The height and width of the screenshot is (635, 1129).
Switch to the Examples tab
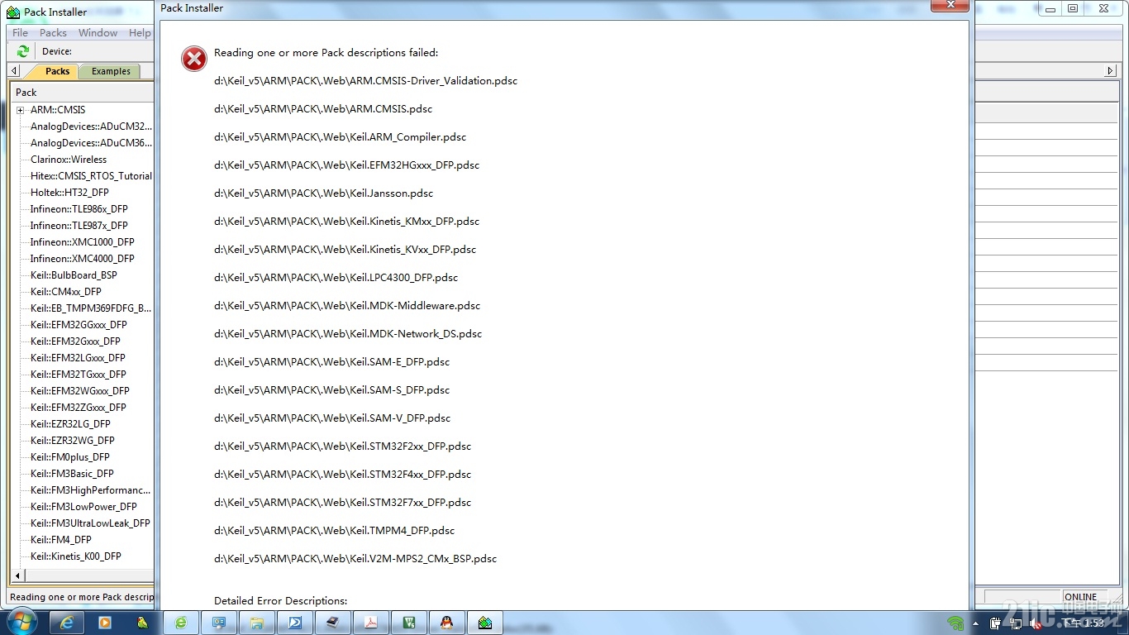point(111,71)
